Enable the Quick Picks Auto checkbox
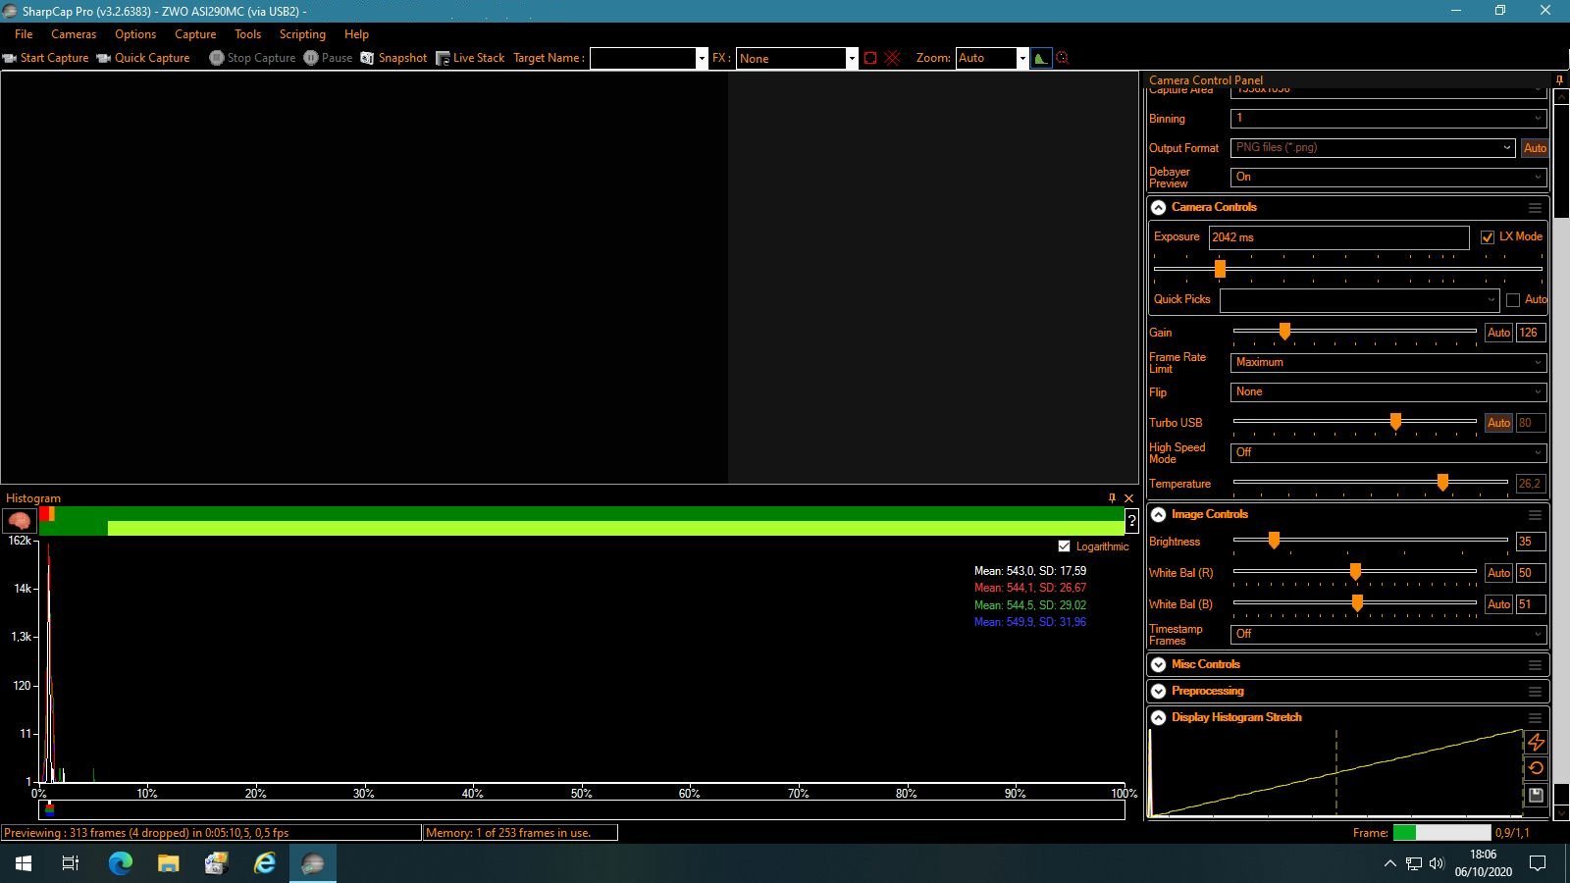This screenshot has height=883, width=1570. coord(1513,299)
